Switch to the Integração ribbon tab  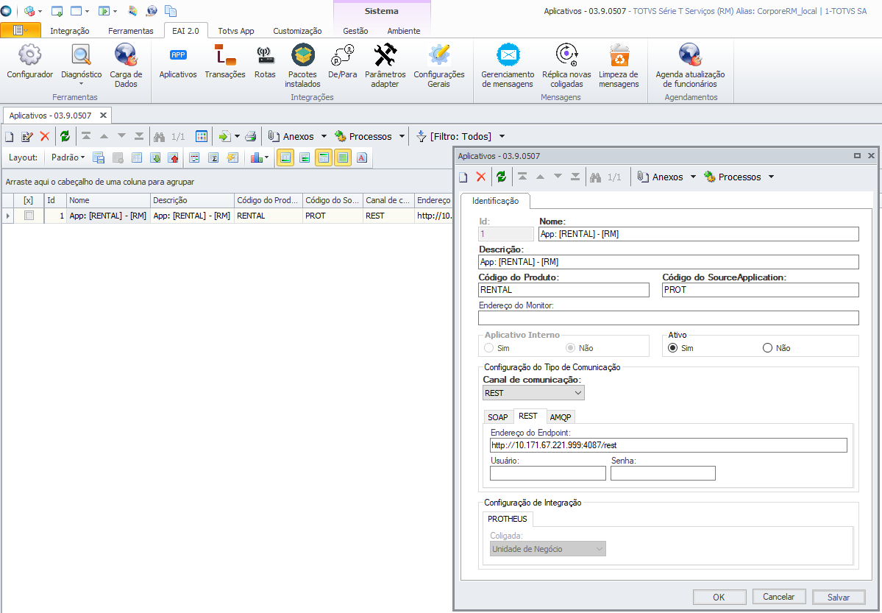point(70,31)
